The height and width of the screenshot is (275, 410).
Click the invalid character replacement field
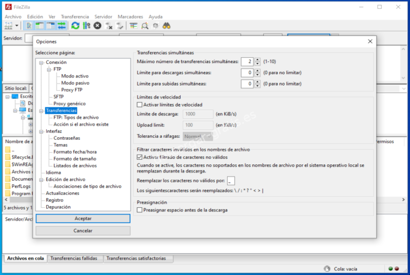tap(231, 181)
